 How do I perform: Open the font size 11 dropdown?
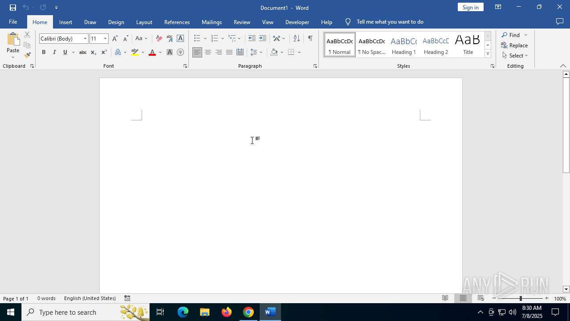106,38
